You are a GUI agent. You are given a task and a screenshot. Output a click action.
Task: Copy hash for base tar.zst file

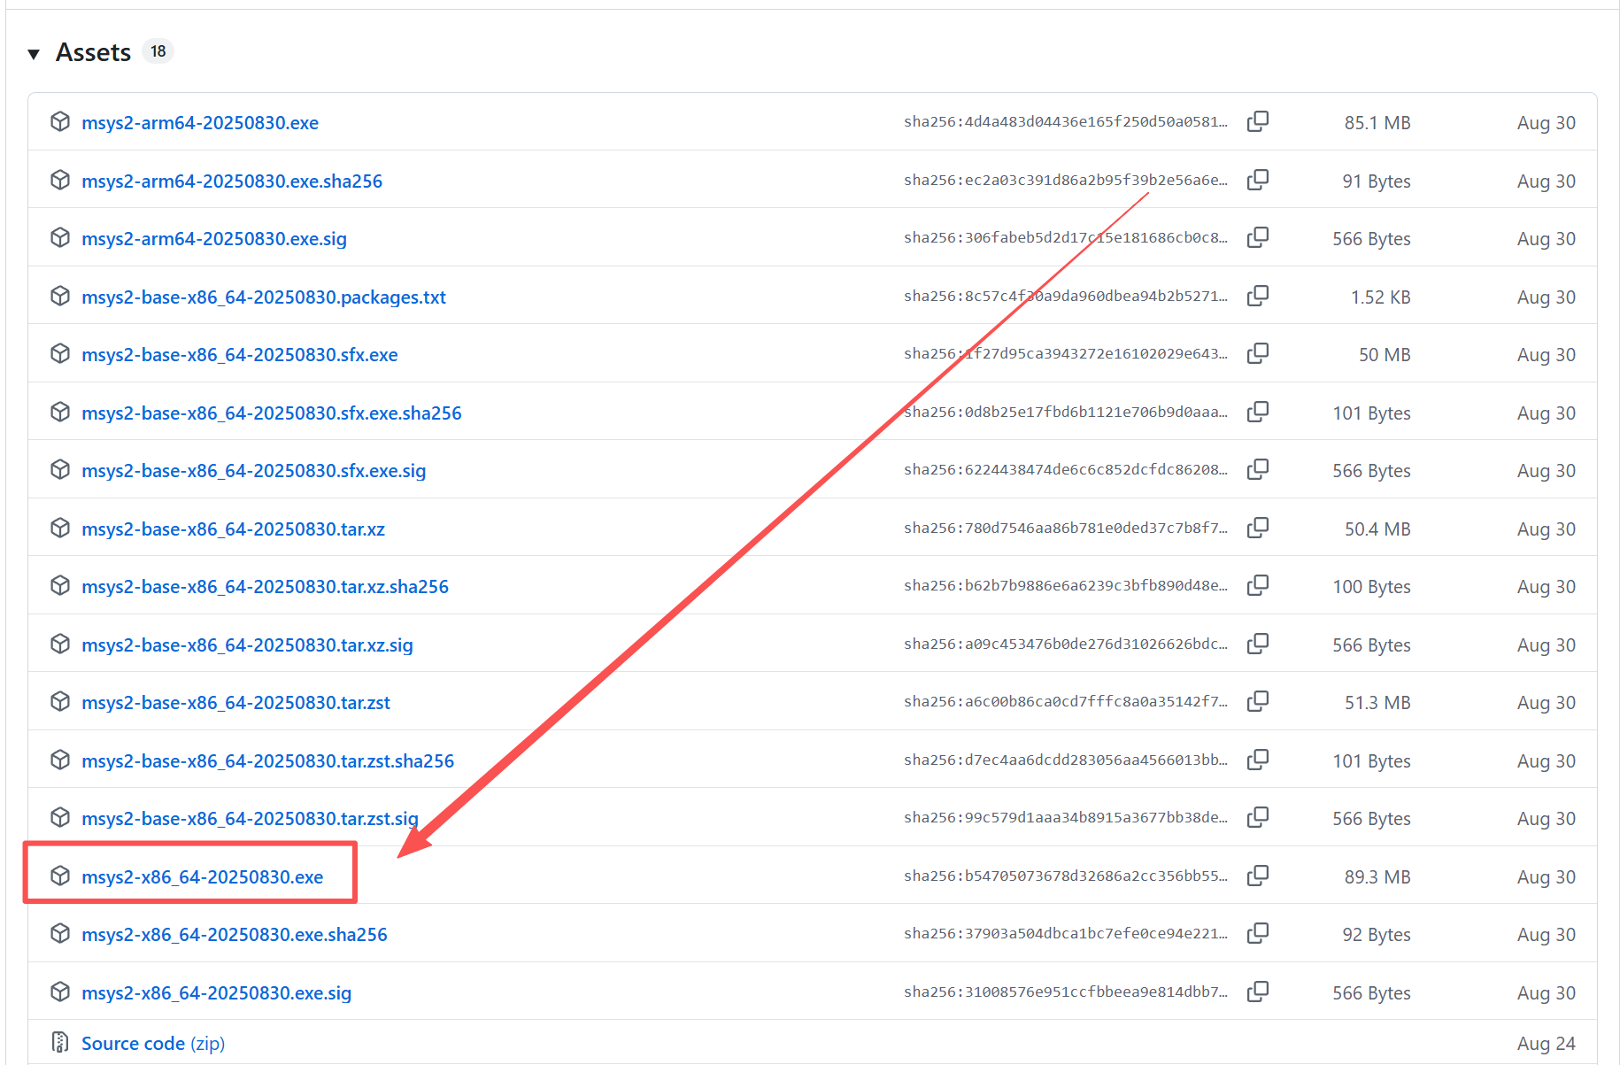(x=1258, y=701)
